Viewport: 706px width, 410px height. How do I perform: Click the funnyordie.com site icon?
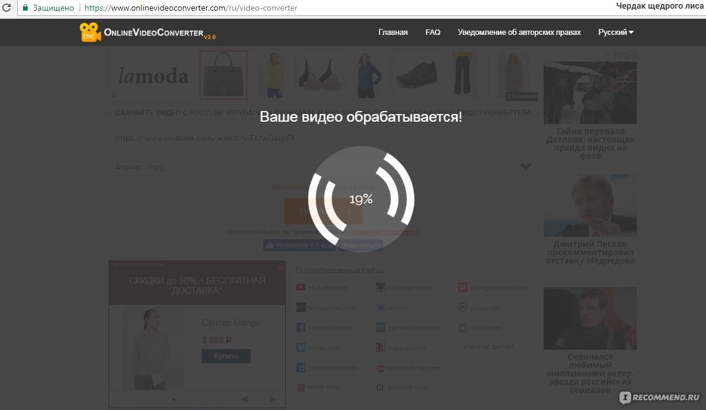(301, 308)
